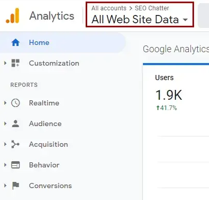Expand the Conversions reports arrow
Screen dimensions: 209x200
pos(5,186)
